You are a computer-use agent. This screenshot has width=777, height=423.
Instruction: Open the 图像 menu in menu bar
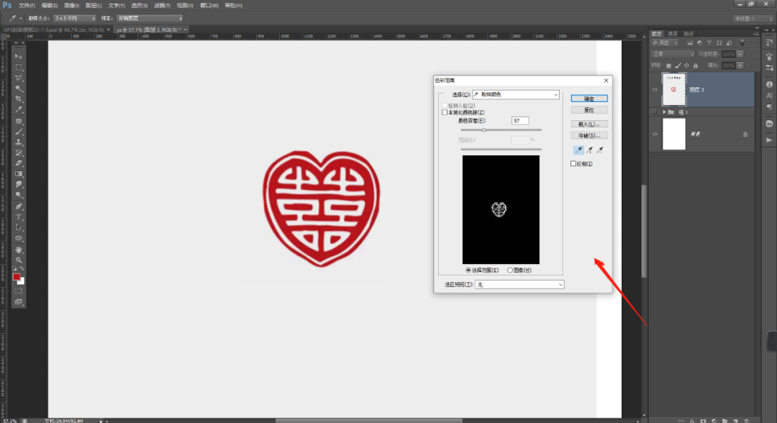pos(71,5)
